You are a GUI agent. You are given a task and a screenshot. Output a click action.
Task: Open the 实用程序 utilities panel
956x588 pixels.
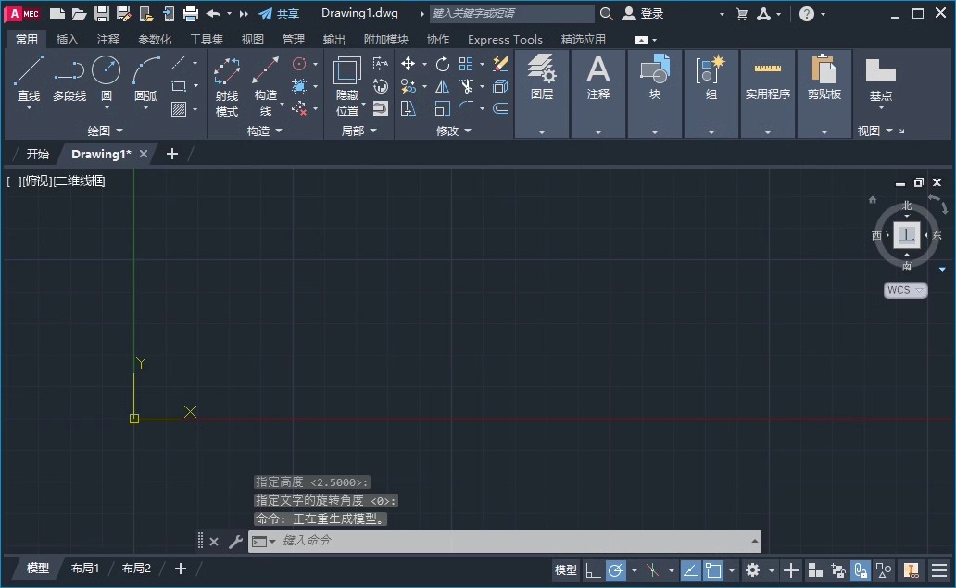point(768,94)
